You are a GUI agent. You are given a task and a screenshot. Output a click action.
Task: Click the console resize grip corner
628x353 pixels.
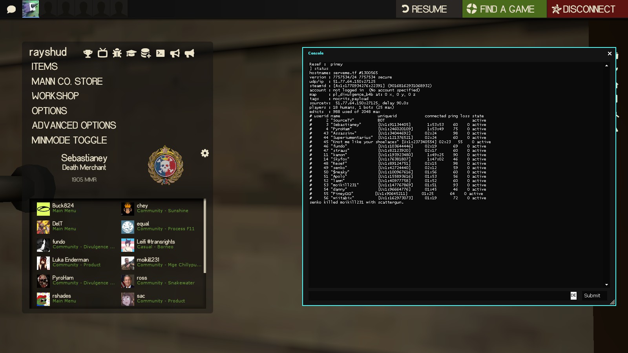point(612,302)
